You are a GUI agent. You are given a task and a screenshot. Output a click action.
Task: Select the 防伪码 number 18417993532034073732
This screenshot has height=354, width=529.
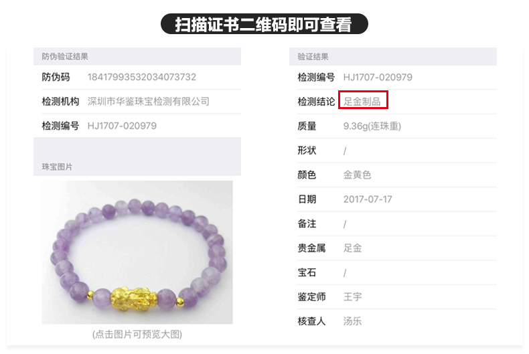(142, 77)
